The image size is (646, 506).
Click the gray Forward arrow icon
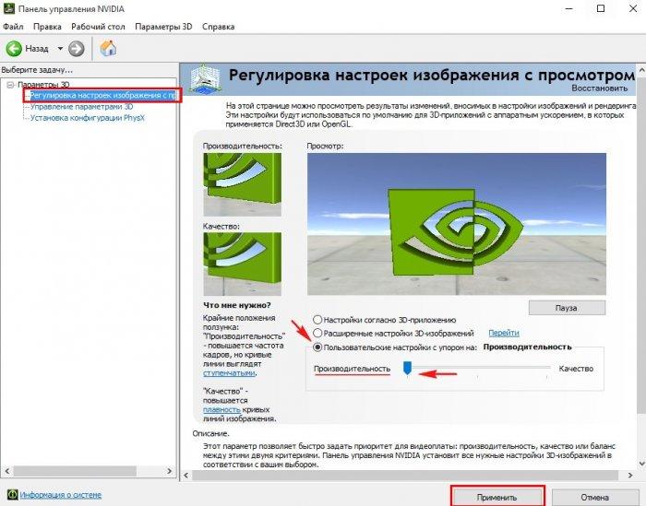pos(77,49)
